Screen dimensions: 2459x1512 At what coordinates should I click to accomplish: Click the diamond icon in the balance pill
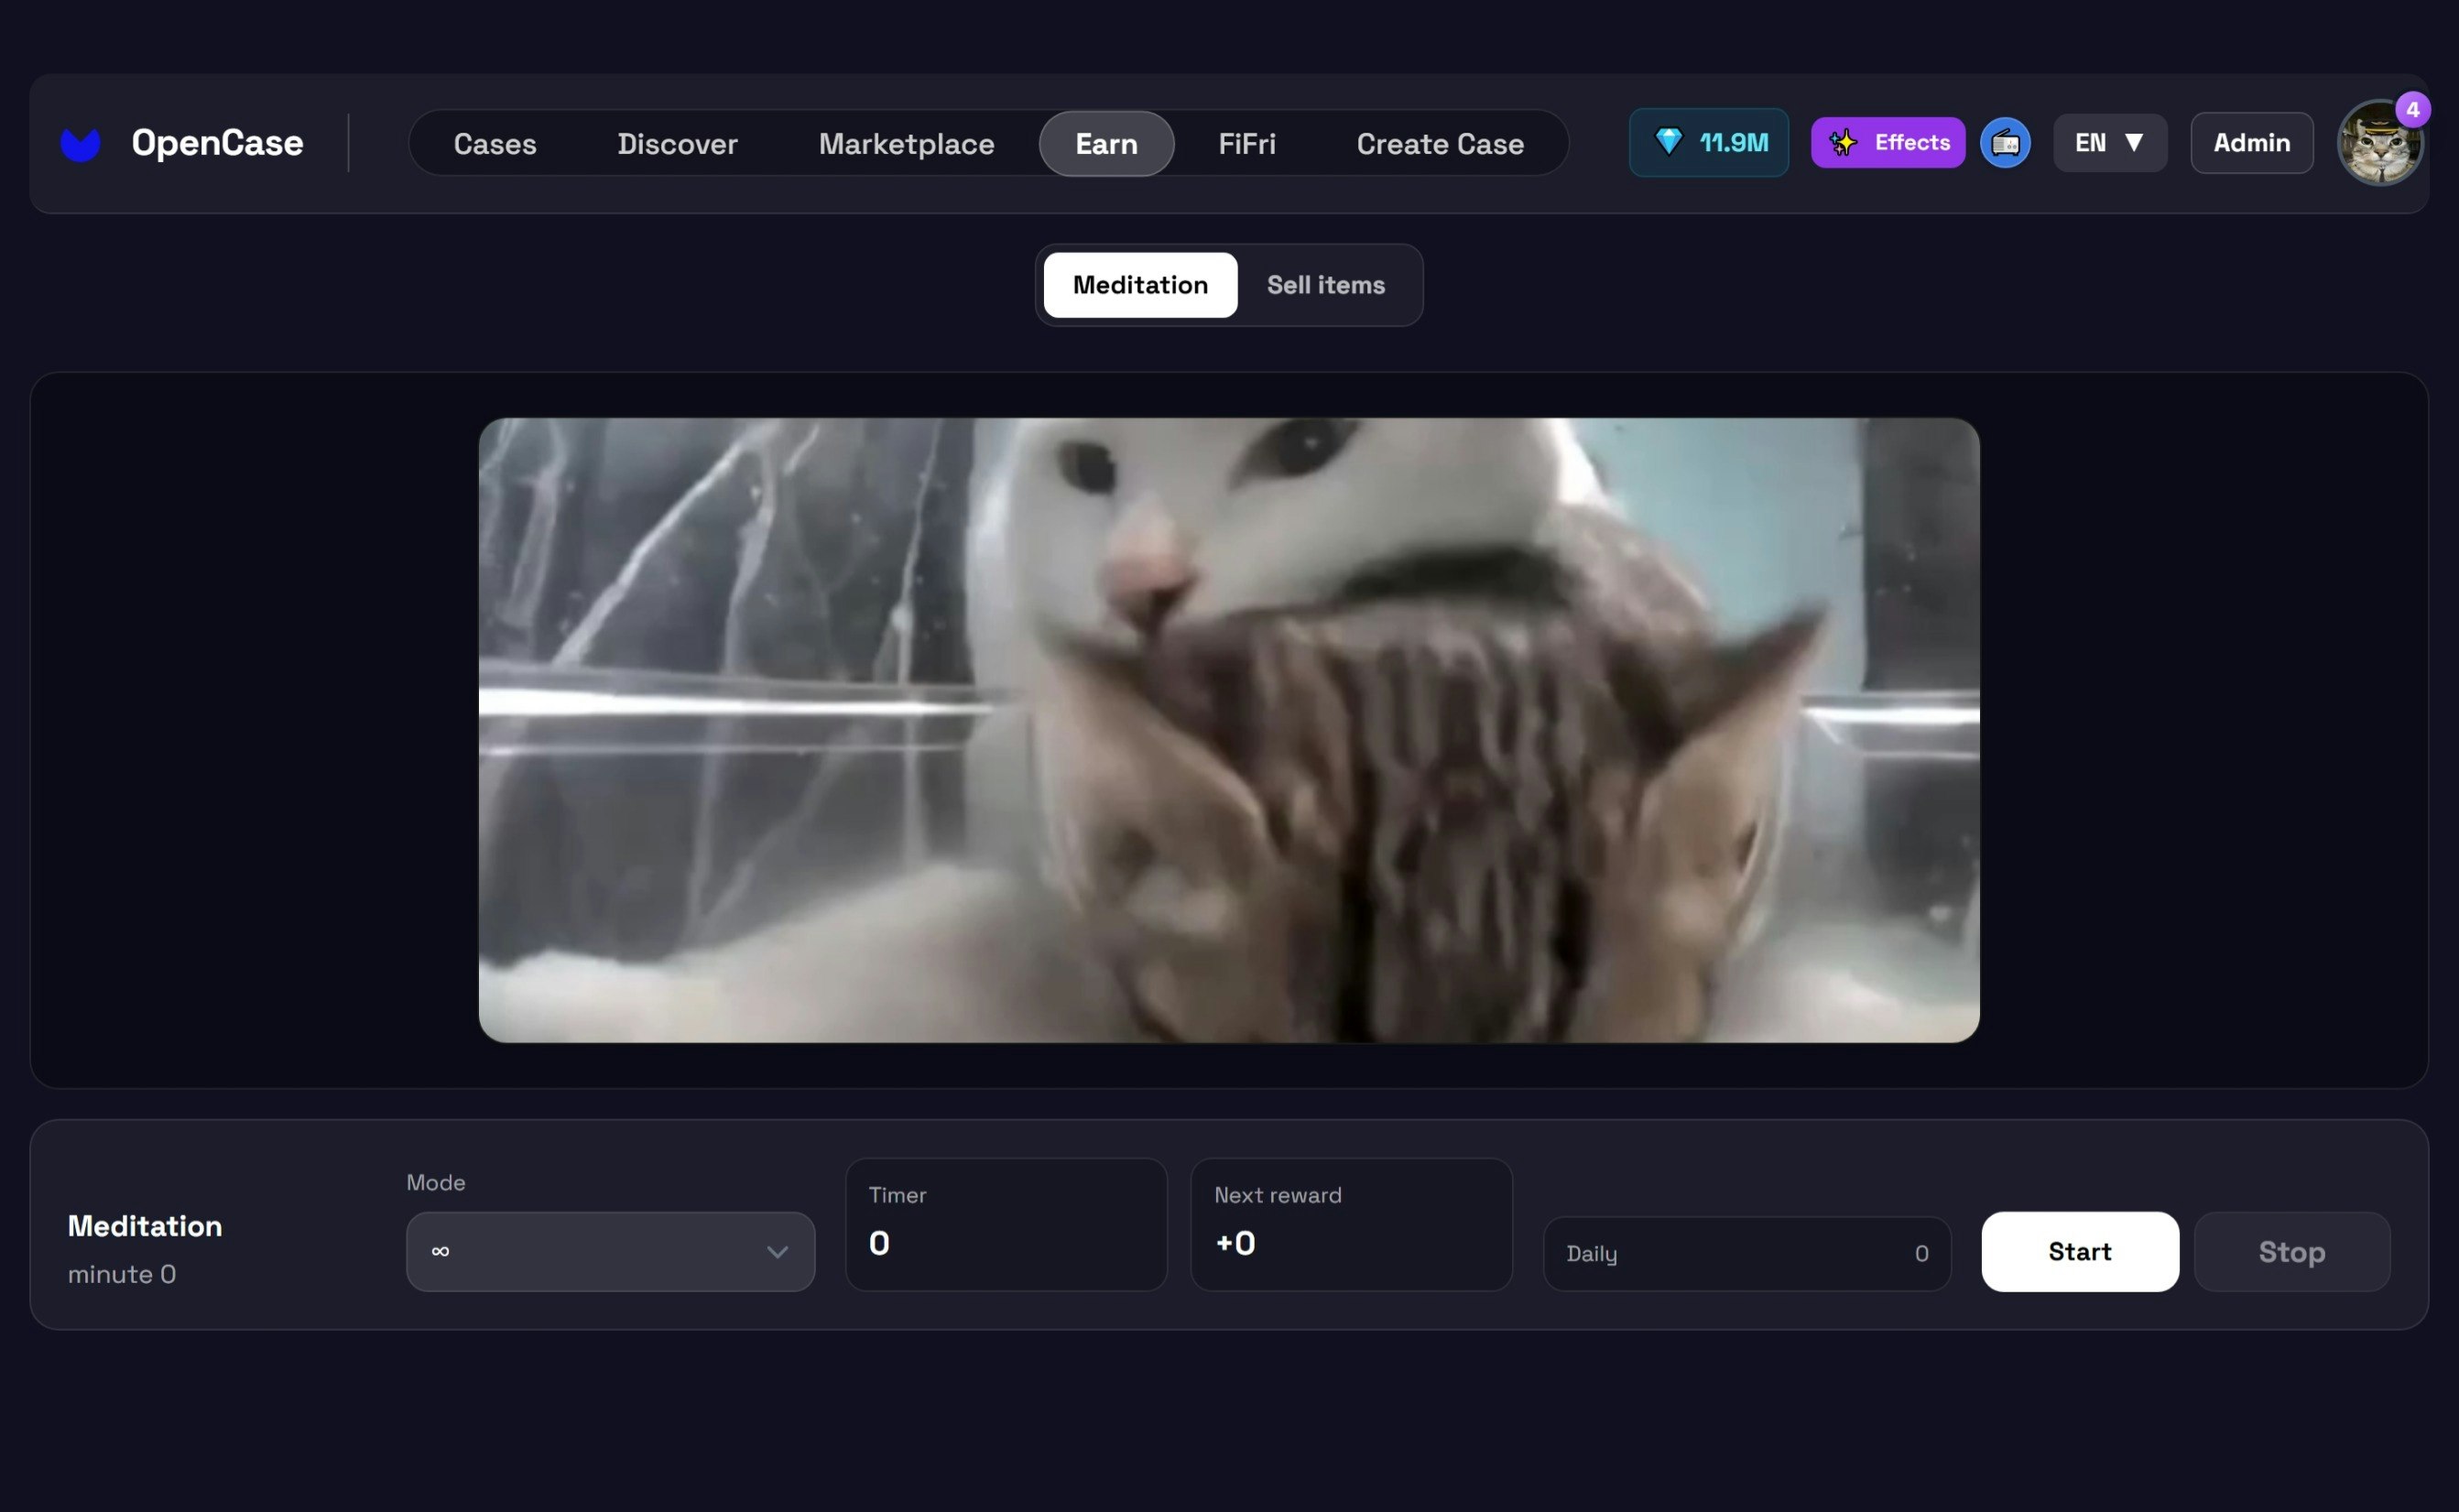(x=1669, y=142)
